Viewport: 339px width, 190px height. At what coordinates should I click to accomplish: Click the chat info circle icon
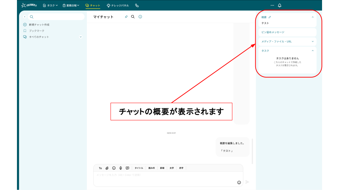[x=140, y=17]
